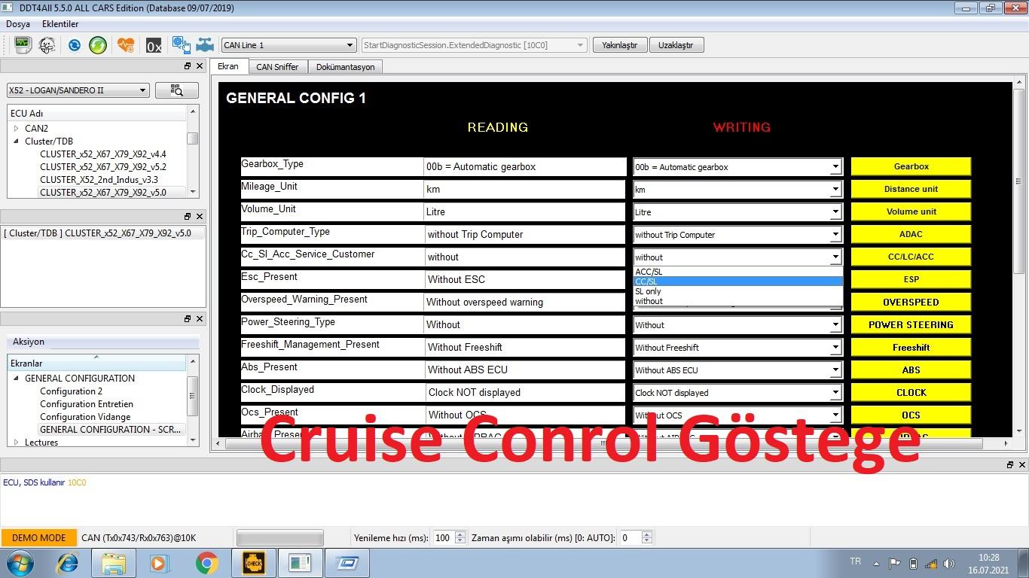Collapse the Cluster/TDB tree node
1029x578 pixels.
point(17,141)
